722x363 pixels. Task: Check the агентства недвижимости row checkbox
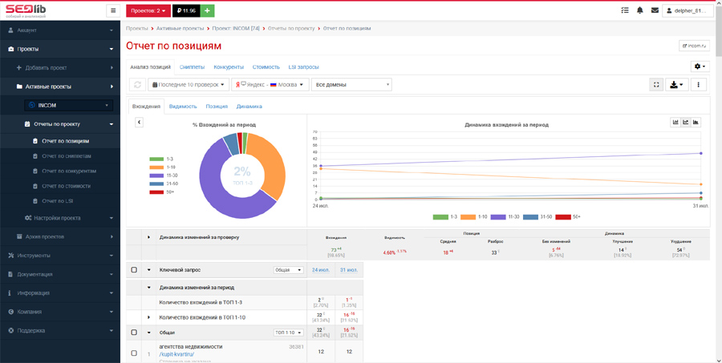pyautogui.click(x=134, y=353)
